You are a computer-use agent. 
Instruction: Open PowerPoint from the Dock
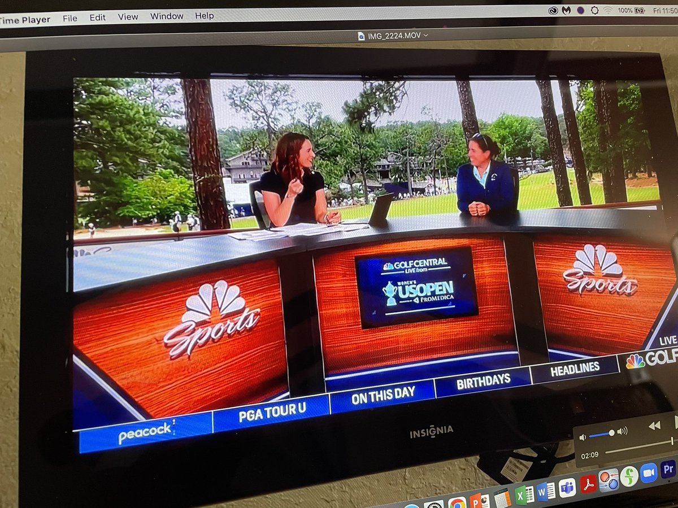pyautogui.click(x=479, y=500)
